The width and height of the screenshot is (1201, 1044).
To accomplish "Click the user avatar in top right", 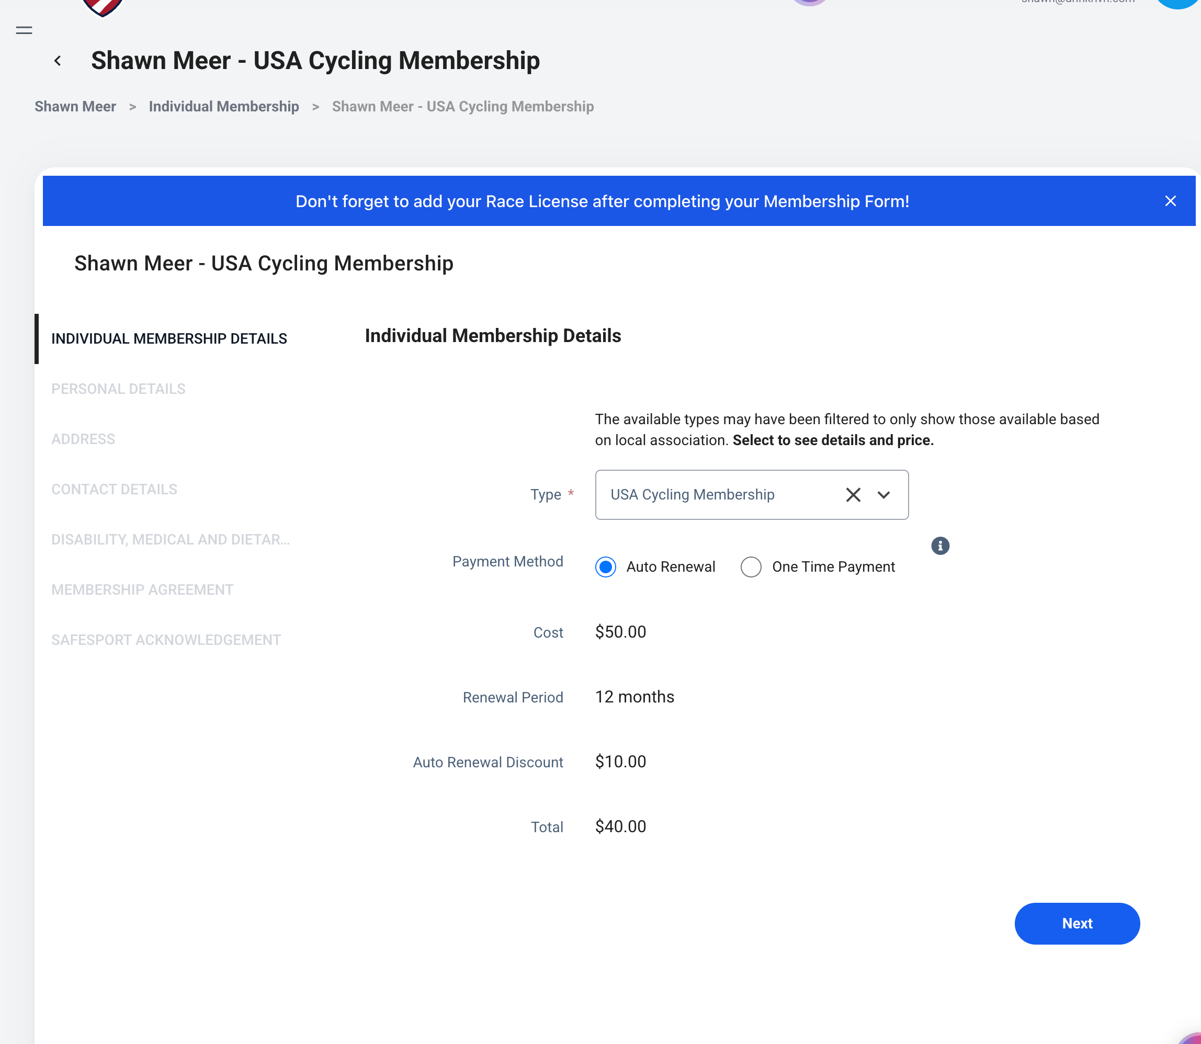I will click(1177, 3).
